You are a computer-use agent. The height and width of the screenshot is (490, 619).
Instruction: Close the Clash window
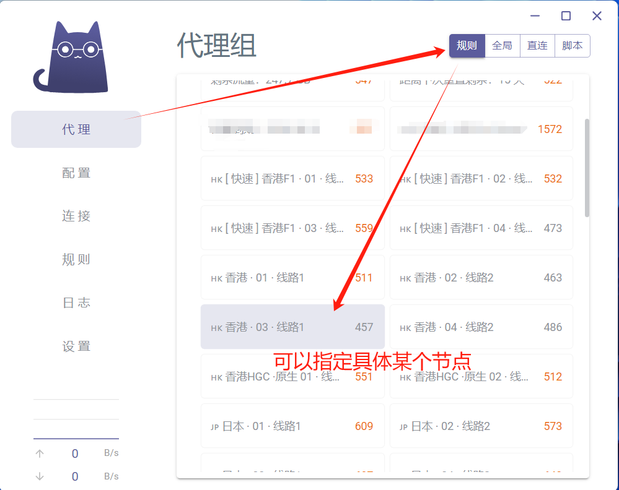click(597, 15)
